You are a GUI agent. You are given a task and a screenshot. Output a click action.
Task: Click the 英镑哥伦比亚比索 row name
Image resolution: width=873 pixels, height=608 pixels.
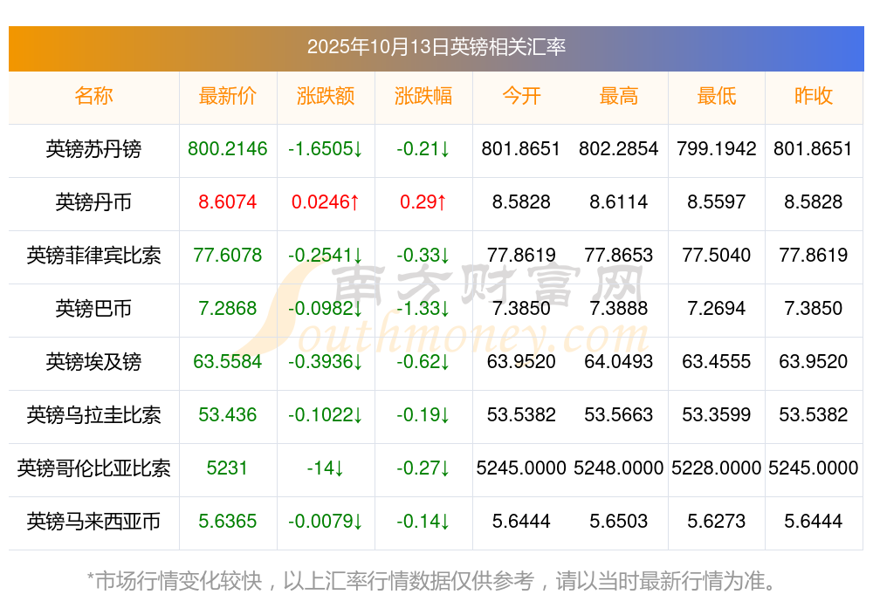(x=93, y=468)
